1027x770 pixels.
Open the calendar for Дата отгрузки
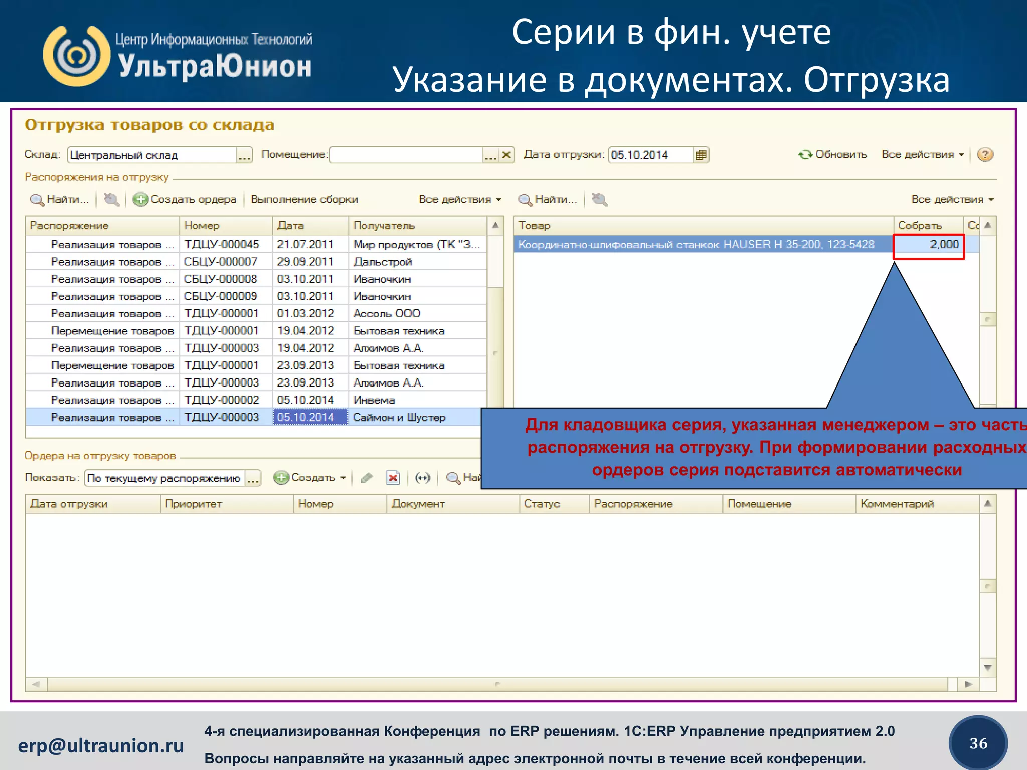point(701,155)
